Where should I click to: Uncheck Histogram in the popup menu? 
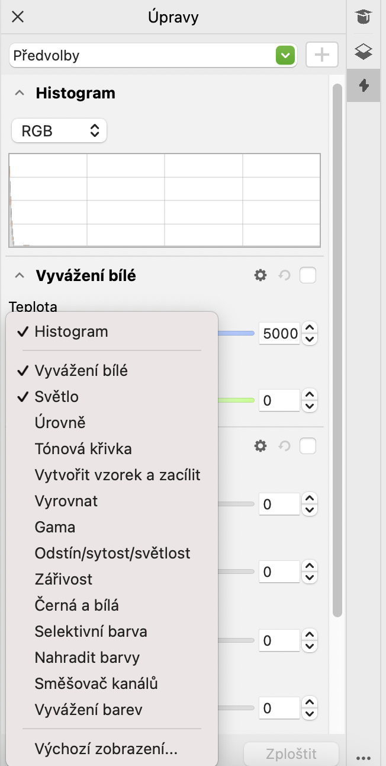[71, 331]
